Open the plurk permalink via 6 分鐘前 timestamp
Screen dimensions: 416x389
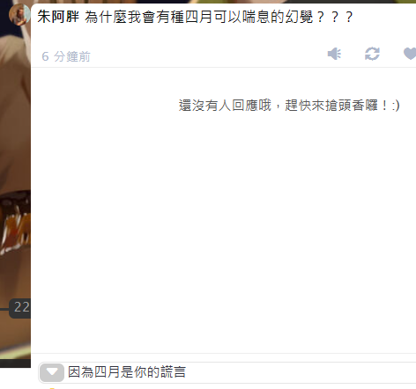point(66,56)
